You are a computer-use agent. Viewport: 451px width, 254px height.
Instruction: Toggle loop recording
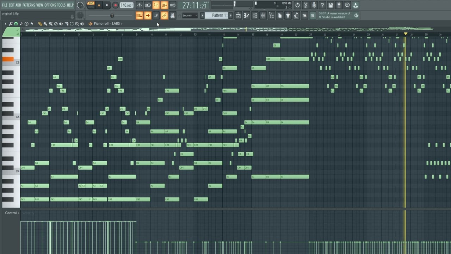(173, 5)
